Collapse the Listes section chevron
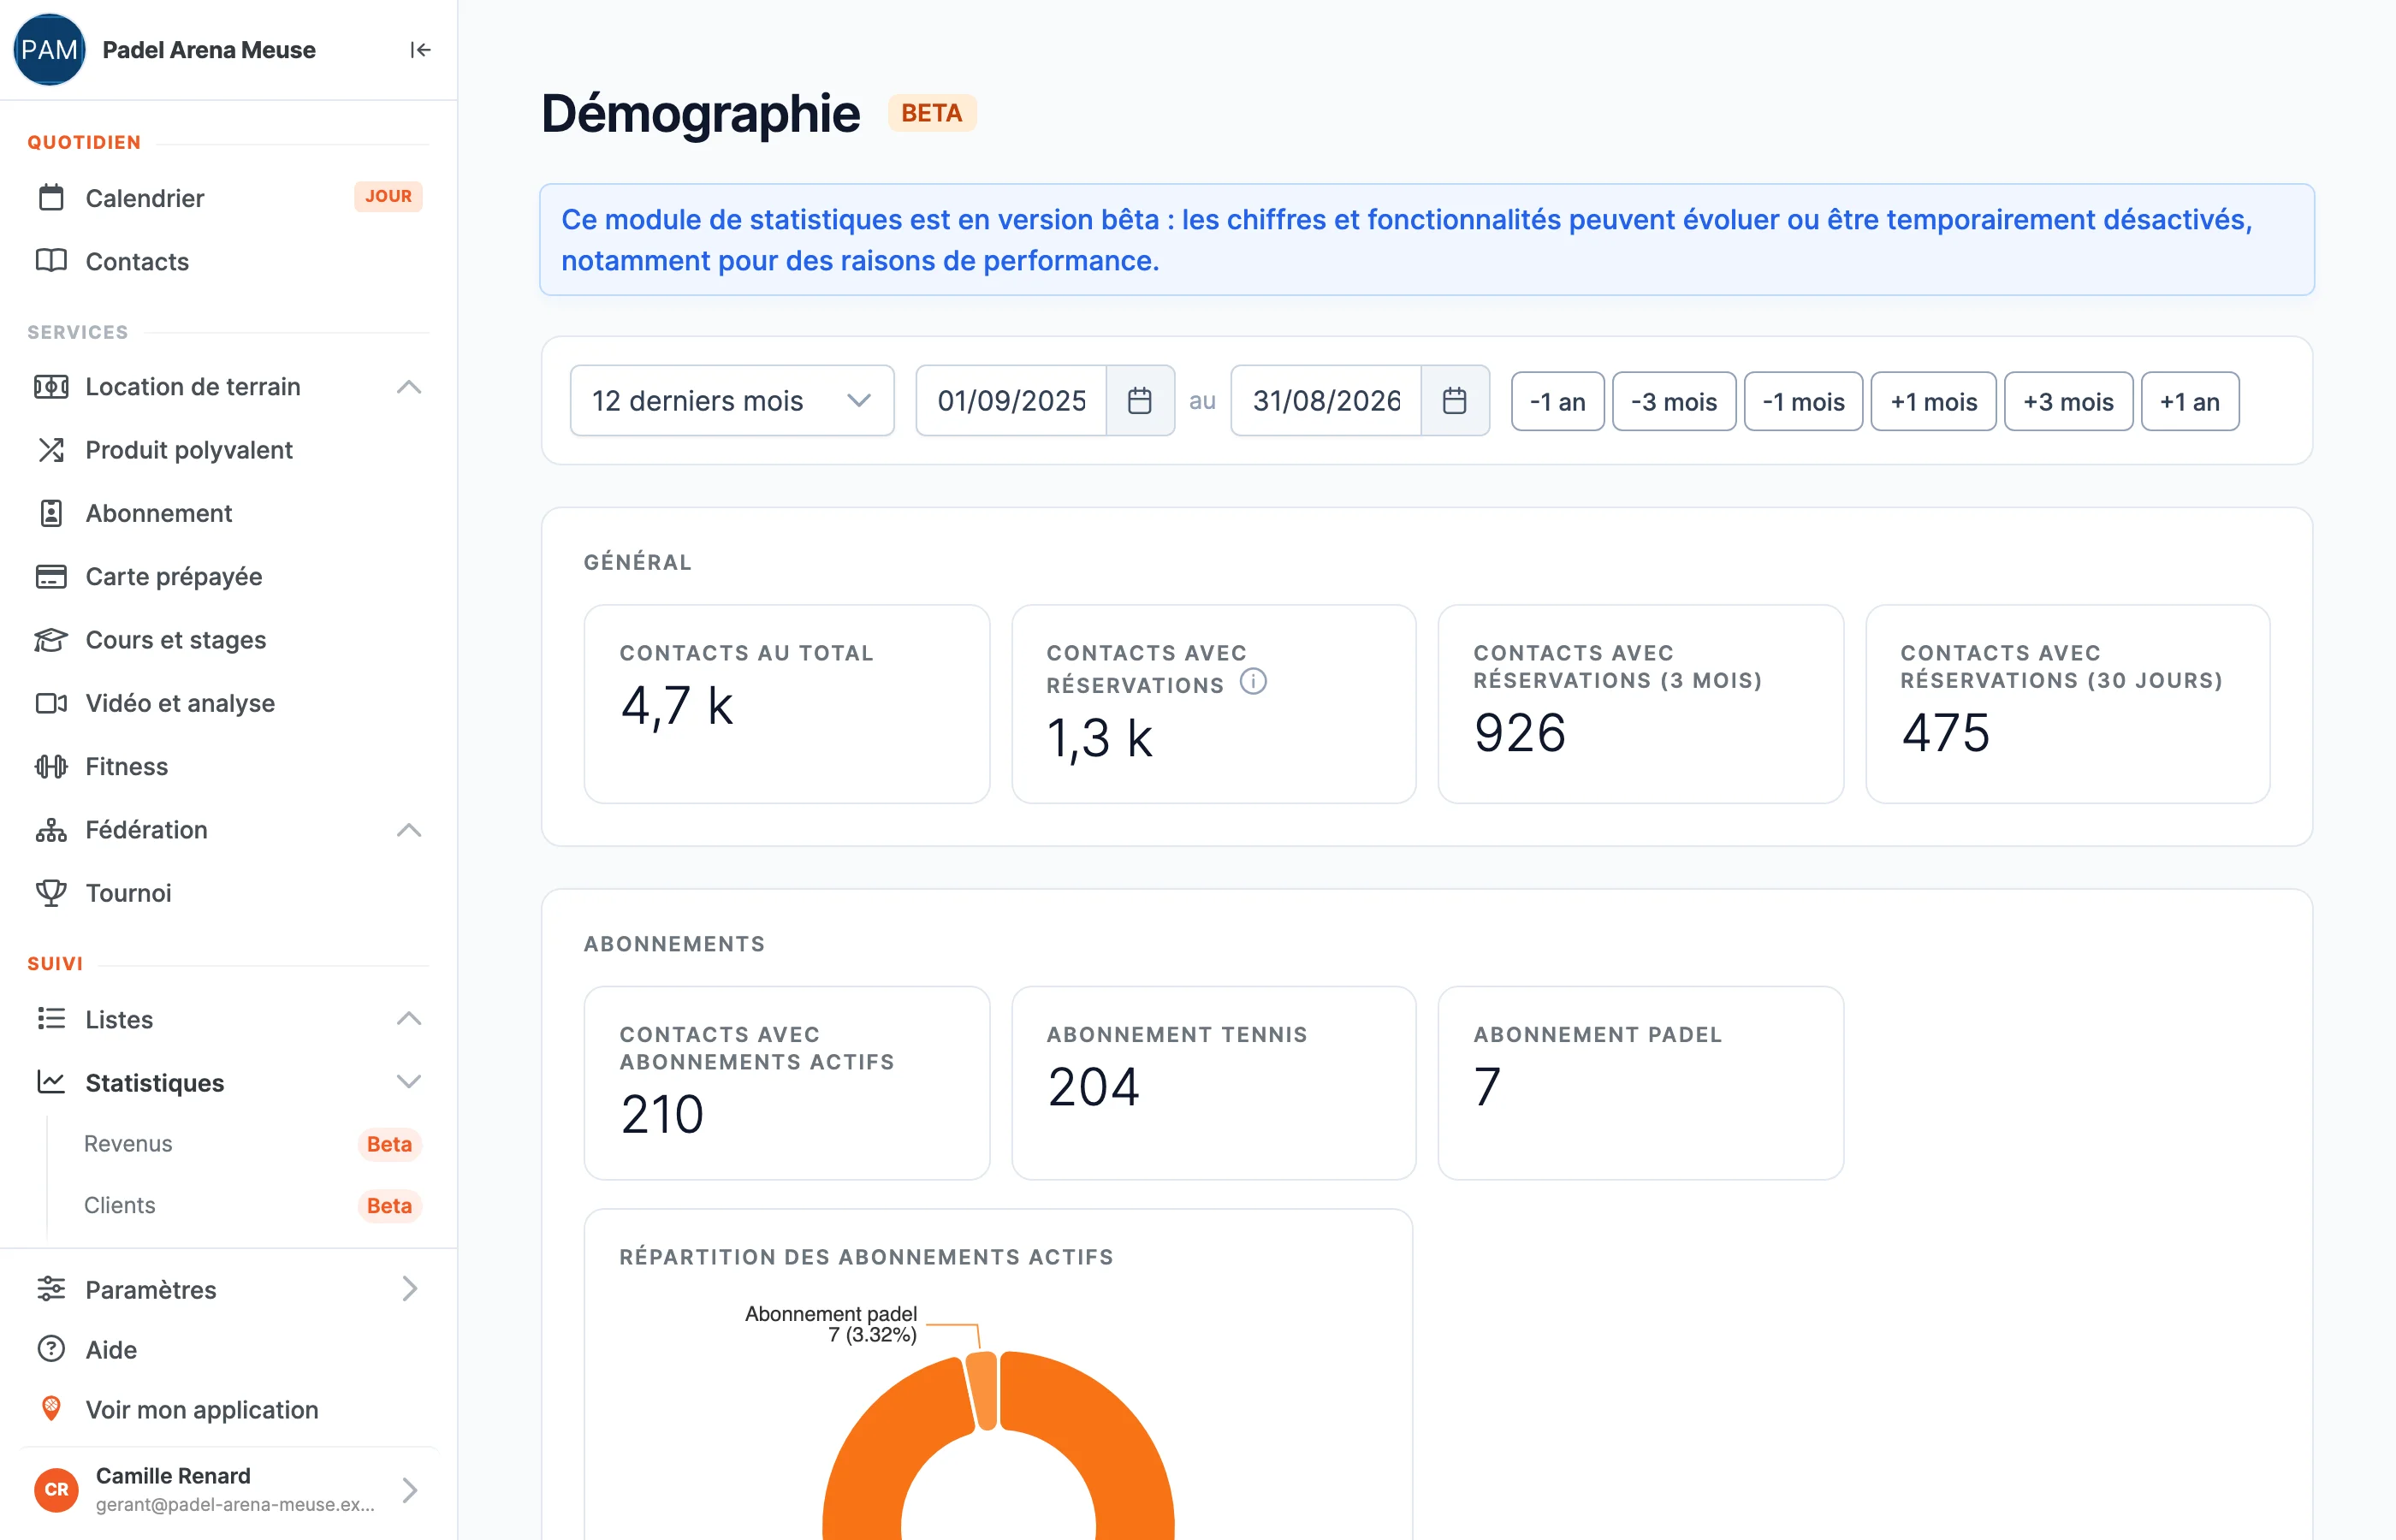The width and height of the screenshot is (2396, 1540). click(x=409, y=1019)
